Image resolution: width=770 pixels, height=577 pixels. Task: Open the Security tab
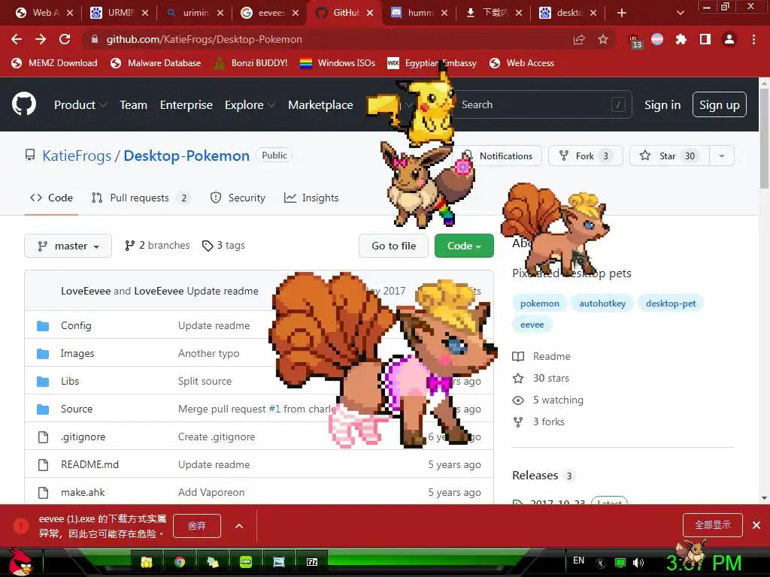point(238,198)
